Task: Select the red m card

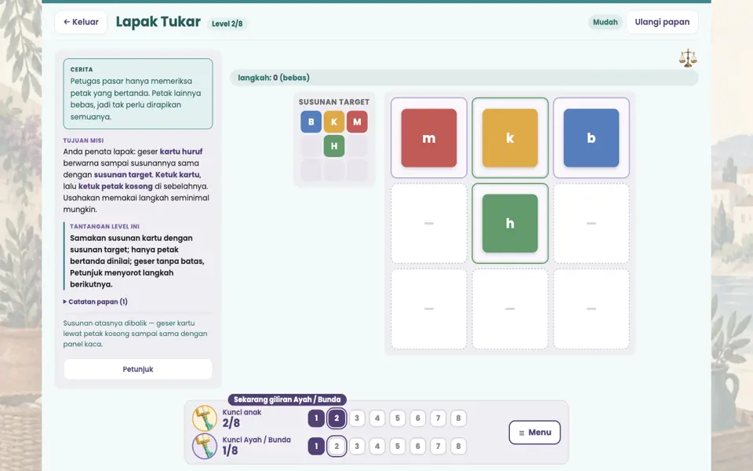Action: tap(429, 138)
